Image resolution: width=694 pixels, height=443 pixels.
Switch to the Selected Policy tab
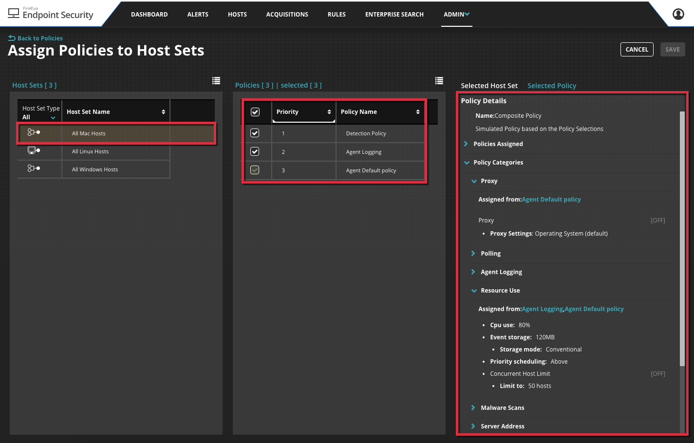552,86
